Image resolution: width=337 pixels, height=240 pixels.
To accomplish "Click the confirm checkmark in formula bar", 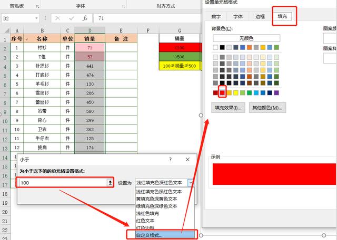I will [x=71, y=18].
